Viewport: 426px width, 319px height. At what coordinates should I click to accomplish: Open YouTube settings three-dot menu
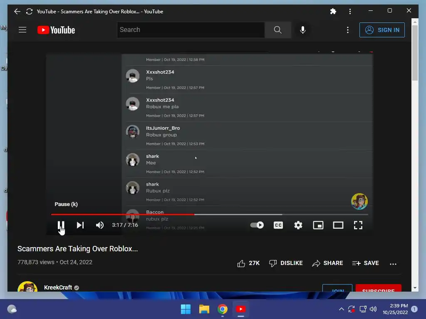pos(348,30)
